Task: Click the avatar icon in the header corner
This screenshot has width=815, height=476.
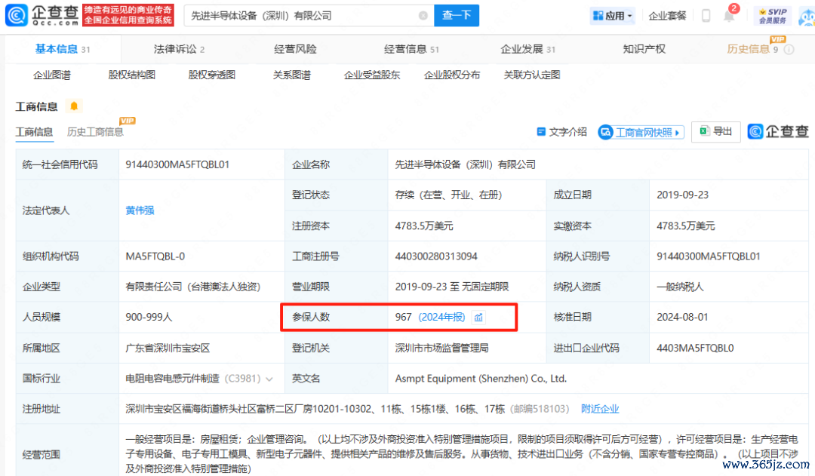Action: [807, 17]
